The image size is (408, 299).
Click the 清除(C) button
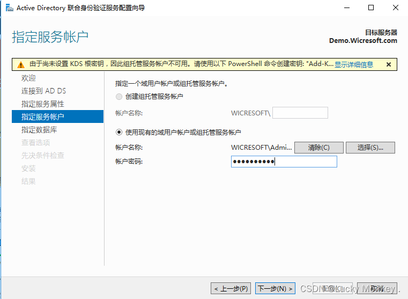[x=319, y=148]
